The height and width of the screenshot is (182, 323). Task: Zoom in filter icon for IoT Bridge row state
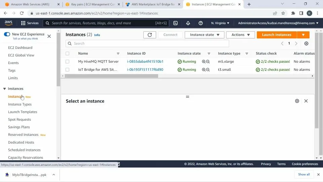click(x=204, y=69)
